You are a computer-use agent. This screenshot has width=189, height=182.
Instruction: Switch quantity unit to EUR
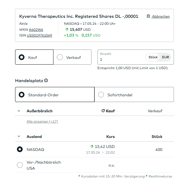pos(165,57)
